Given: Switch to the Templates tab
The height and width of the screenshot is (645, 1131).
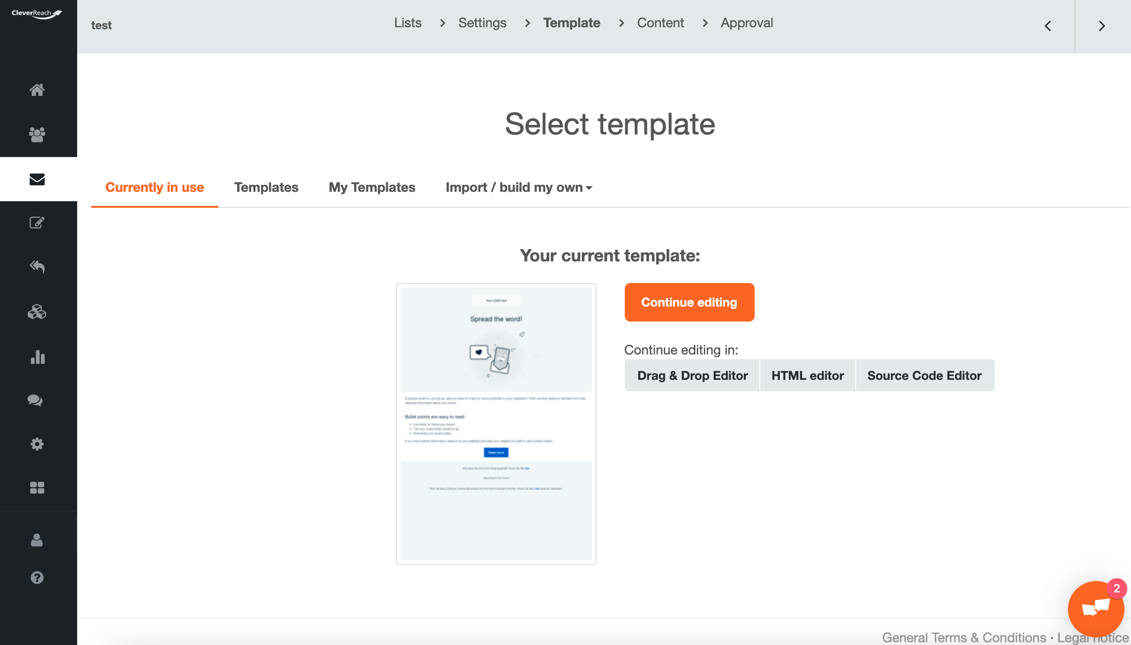Looking at the screenshot, I should point(266,188).
